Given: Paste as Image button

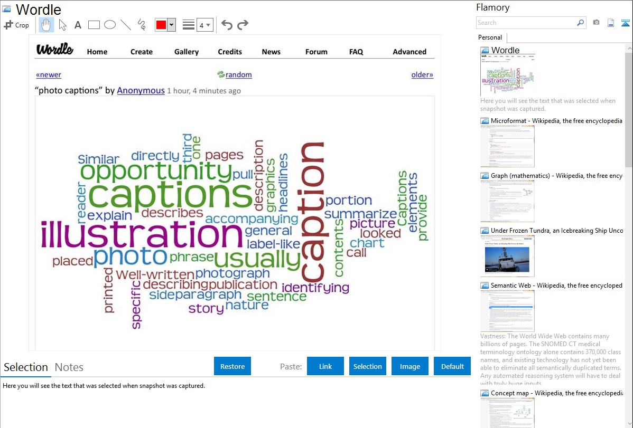Looking at the screenshot, I should coord(409,366).
